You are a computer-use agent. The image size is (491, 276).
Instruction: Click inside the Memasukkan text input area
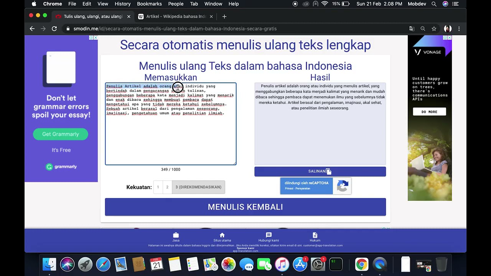[x=171, y=124]
